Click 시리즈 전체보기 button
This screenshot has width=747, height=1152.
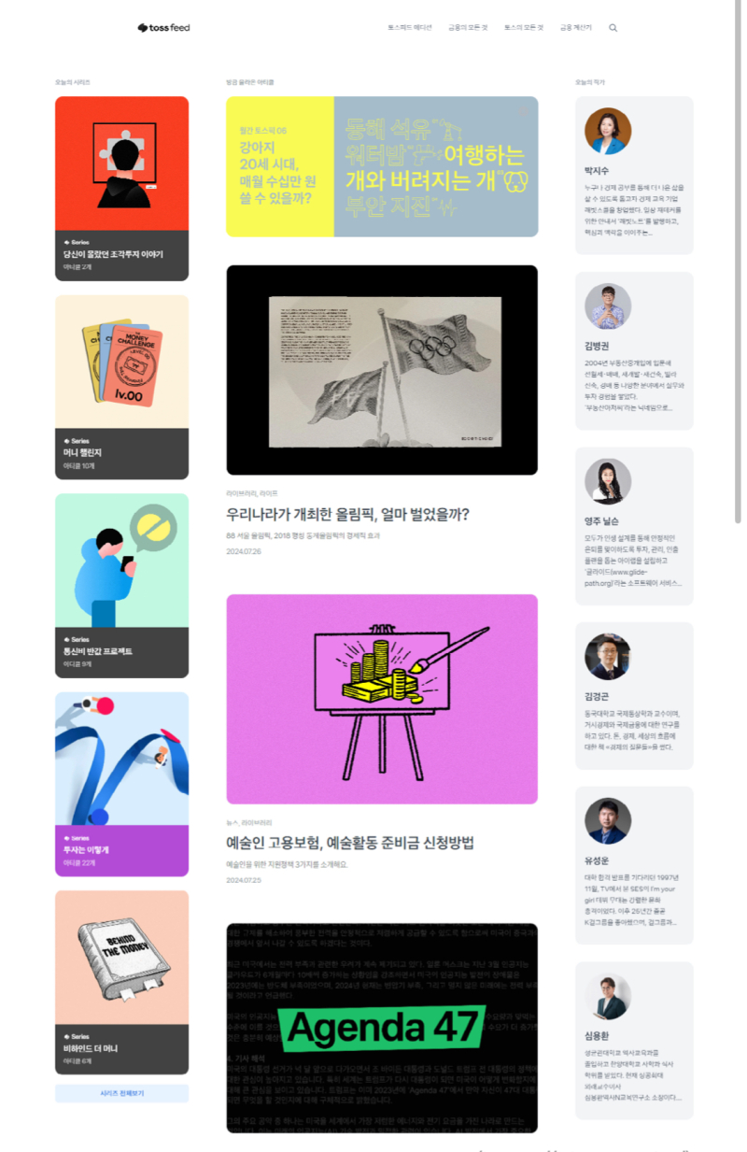(121, 1093)
